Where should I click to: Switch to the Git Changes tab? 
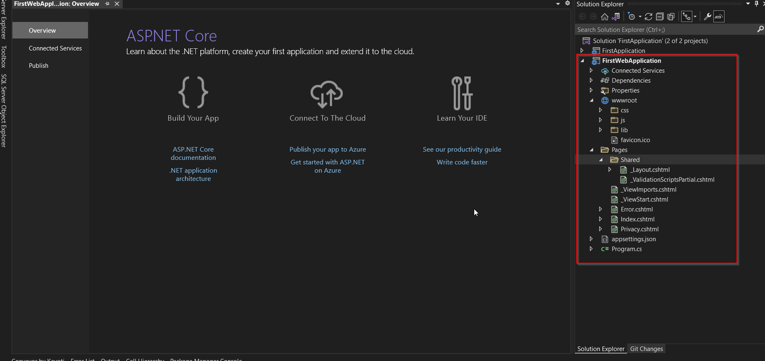click(647, 349)
